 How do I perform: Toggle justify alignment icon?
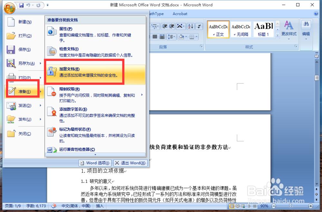coord(155,37)
